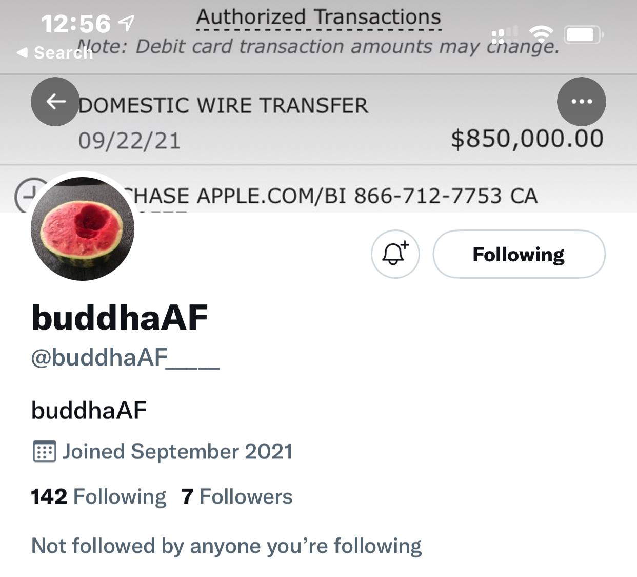Image resolution: width=637 pixels, height=577 pixels.
Task: Tap the location arrow beside the clock
Action: click(126, 23)
